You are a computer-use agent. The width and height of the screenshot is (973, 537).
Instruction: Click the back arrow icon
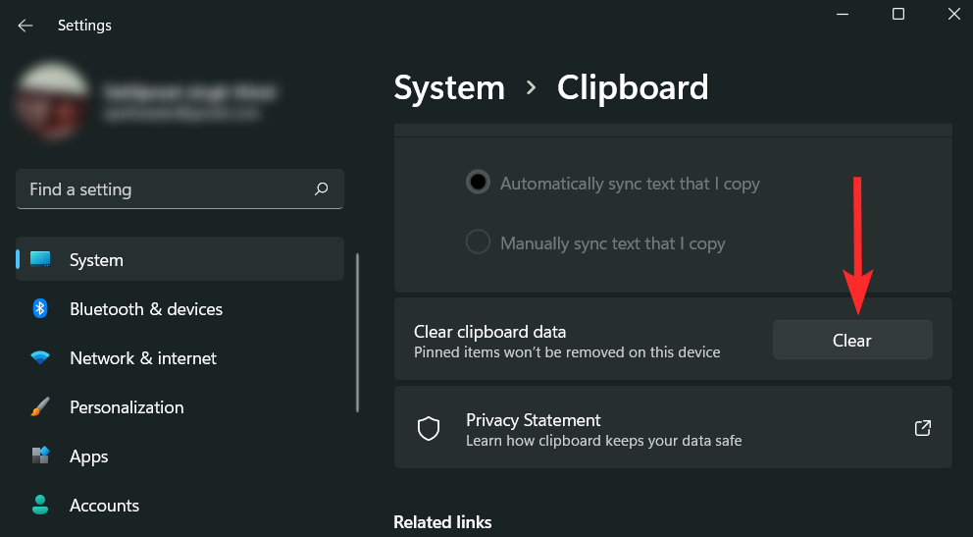(x=26, y=26)
